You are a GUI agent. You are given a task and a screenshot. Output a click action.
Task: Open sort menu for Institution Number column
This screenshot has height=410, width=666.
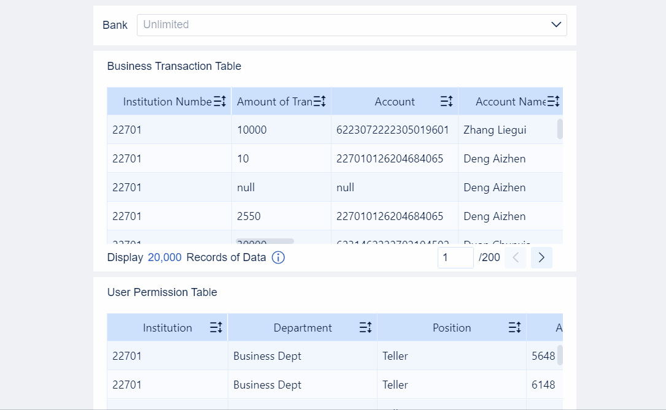tap(220, 102)
